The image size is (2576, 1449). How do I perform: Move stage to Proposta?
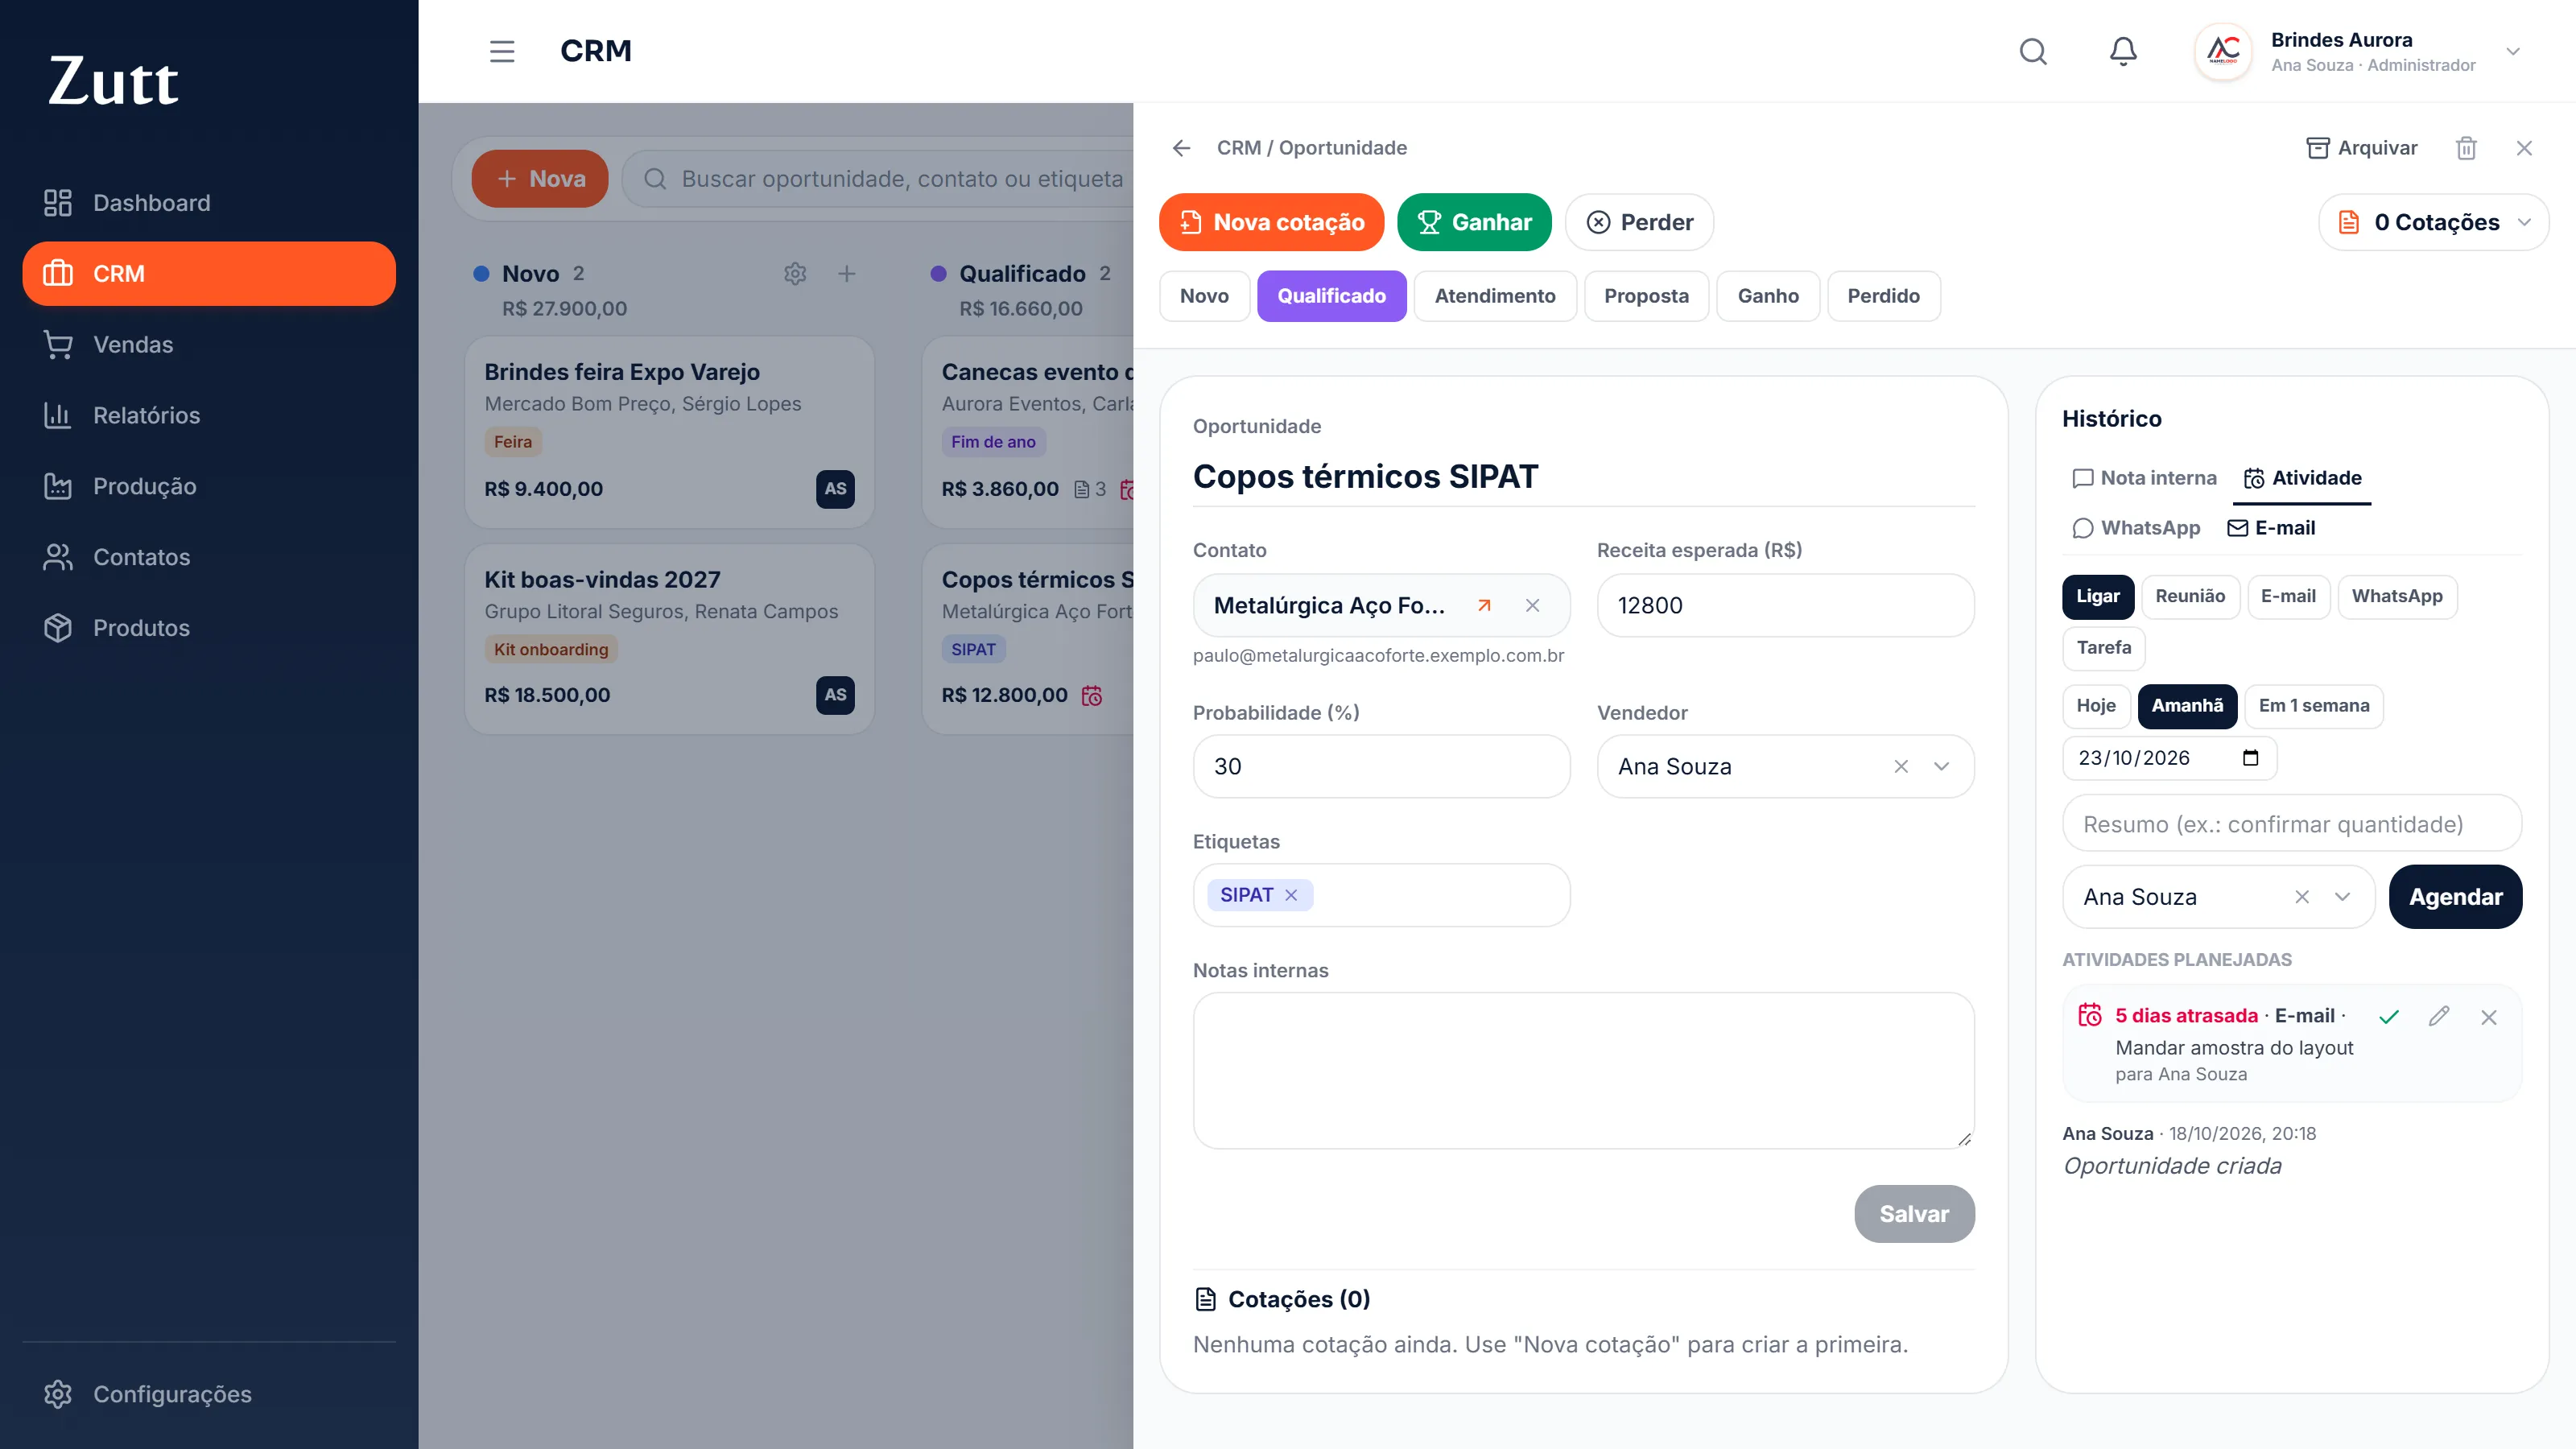(1646, 296)
